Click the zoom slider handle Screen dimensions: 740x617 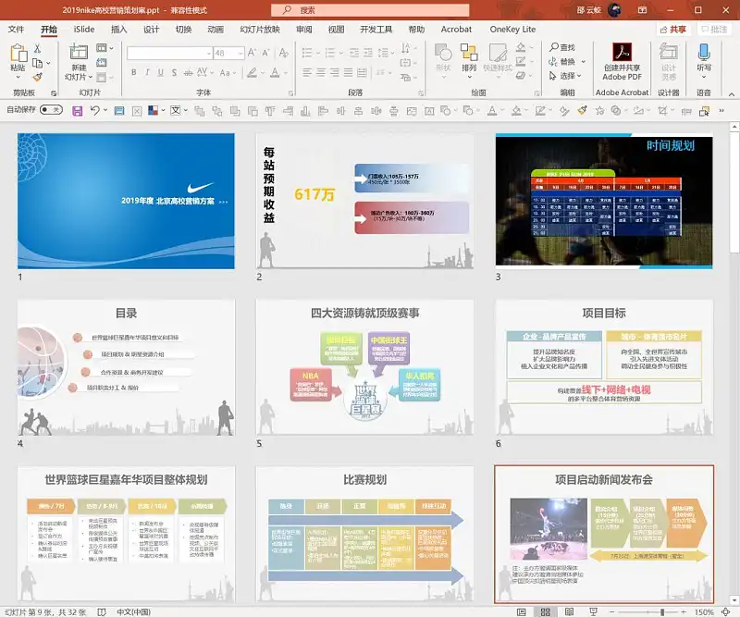[x=662, y=611]
